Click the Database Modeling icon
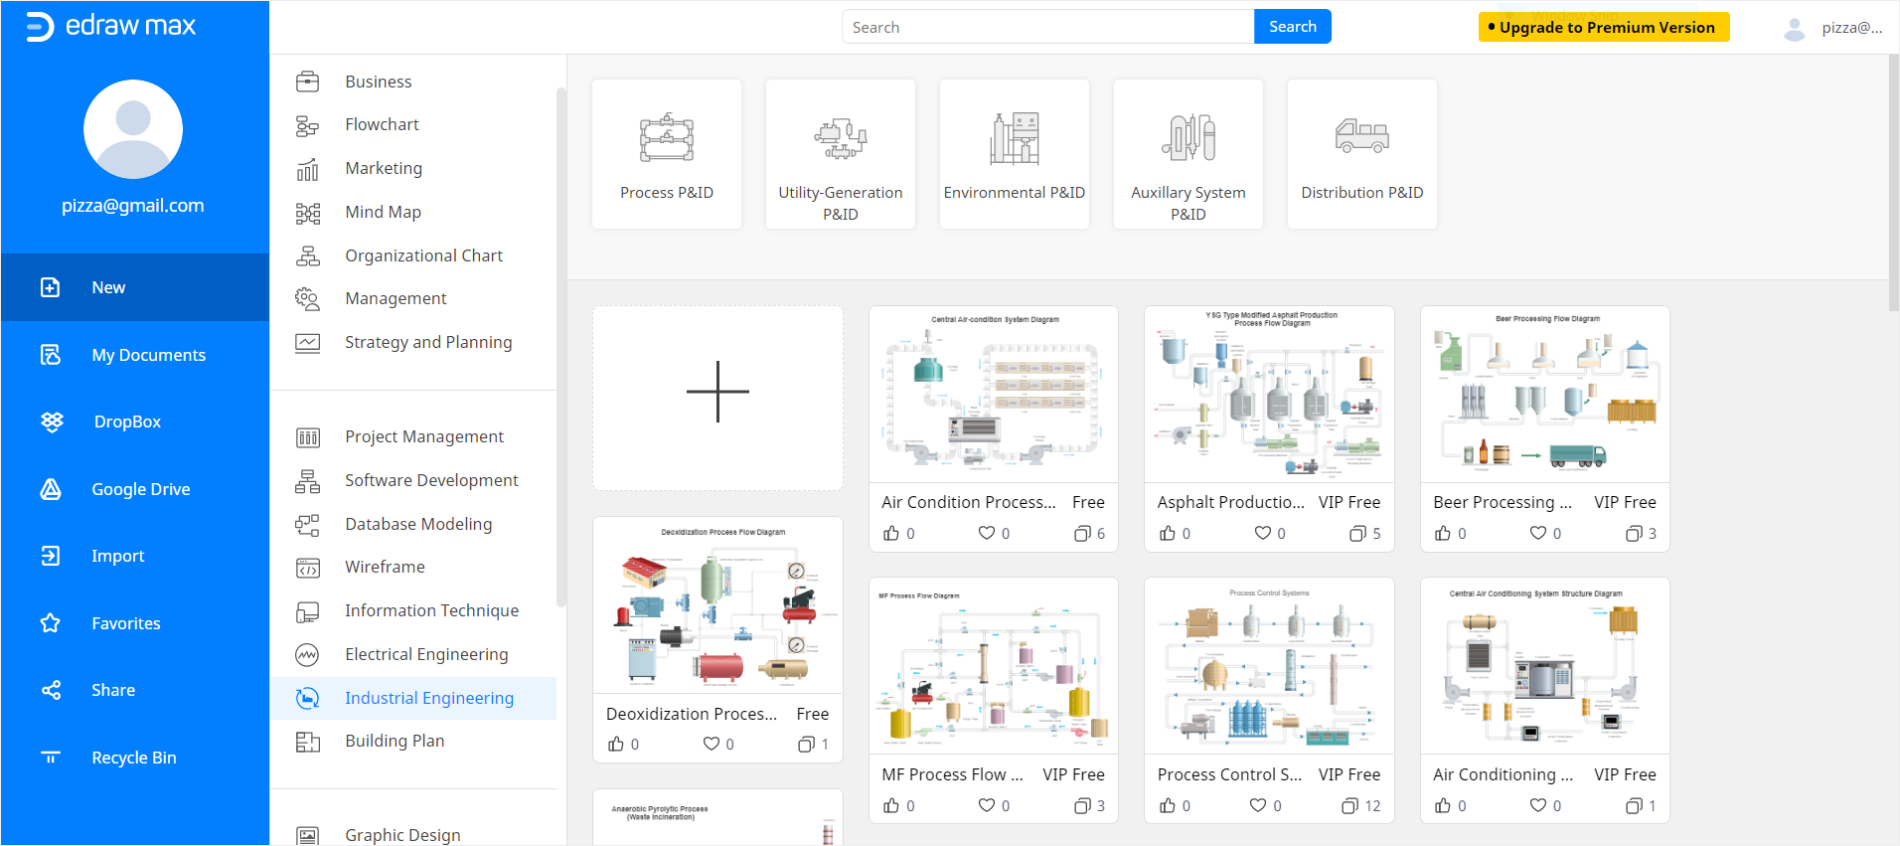The width and height of the screenshot is (1900, 846). pos(308,525)
